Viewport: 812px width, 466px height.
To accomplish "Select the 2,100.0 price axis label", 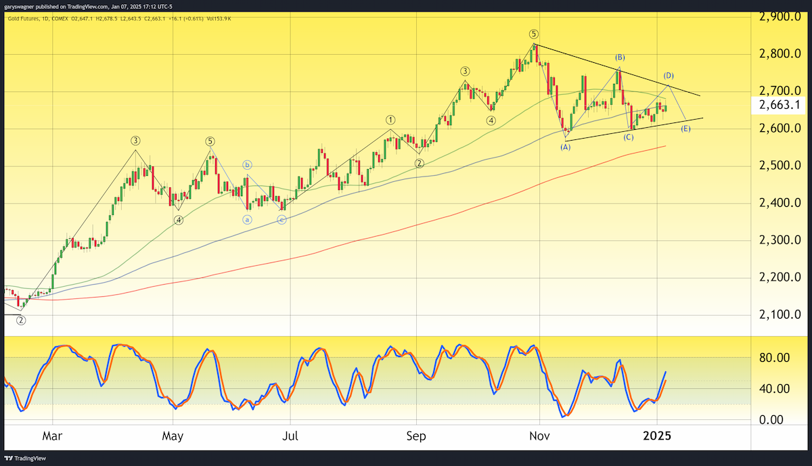I will pyautogui.click(x=780, y=314).
